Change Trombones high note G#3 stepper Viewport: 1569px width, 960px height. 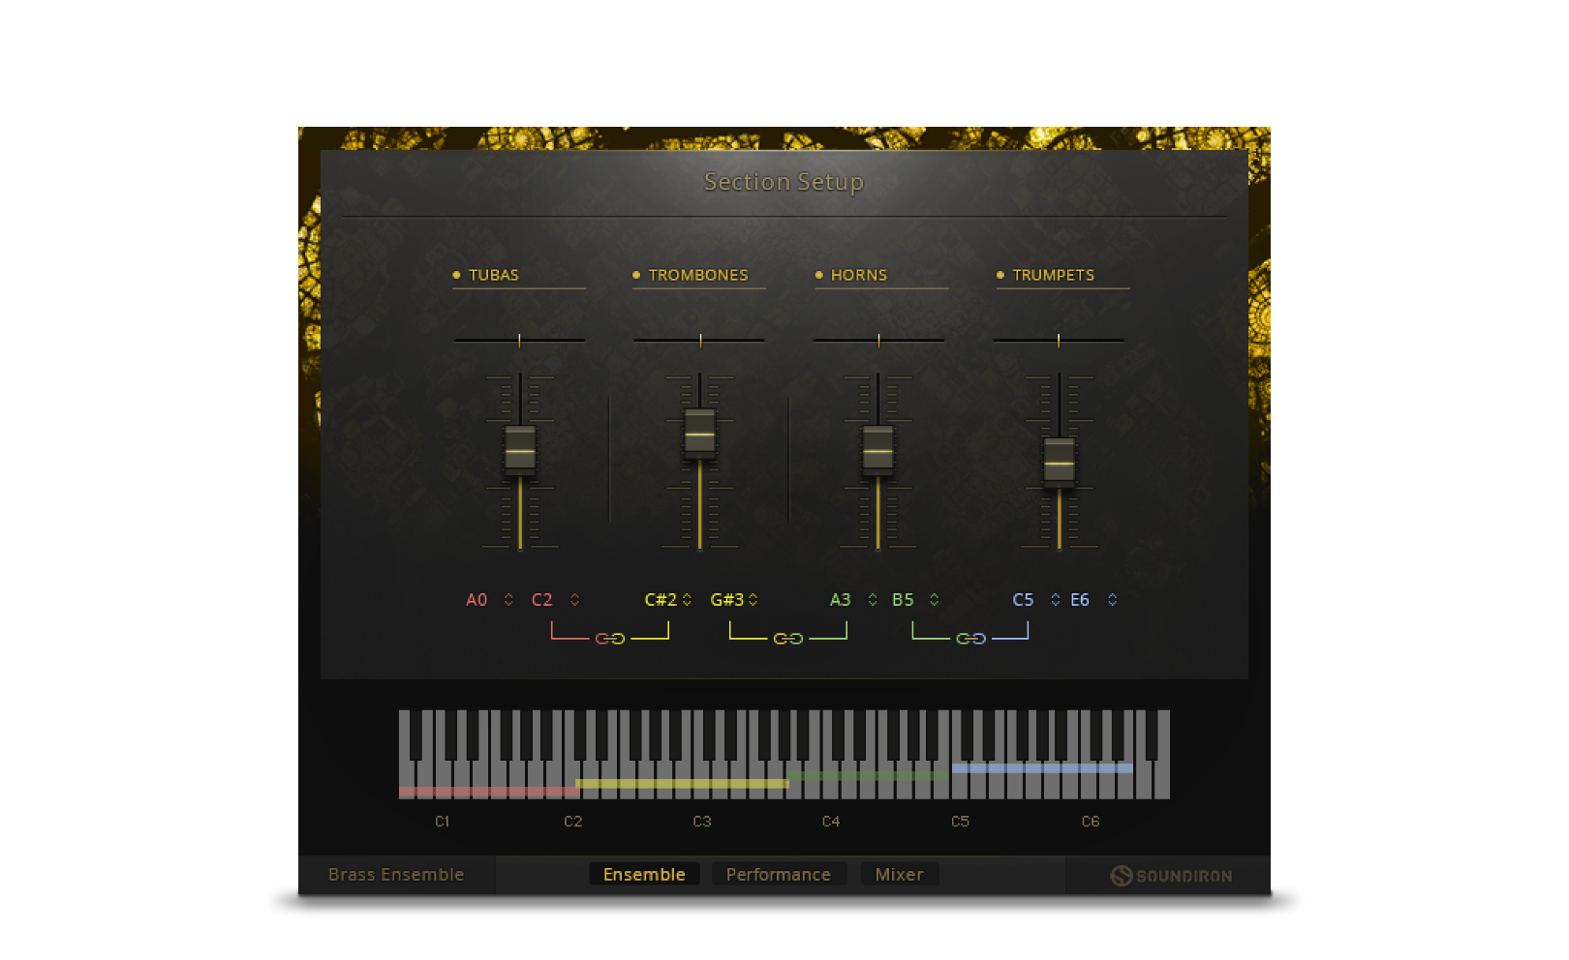point(754,600)
